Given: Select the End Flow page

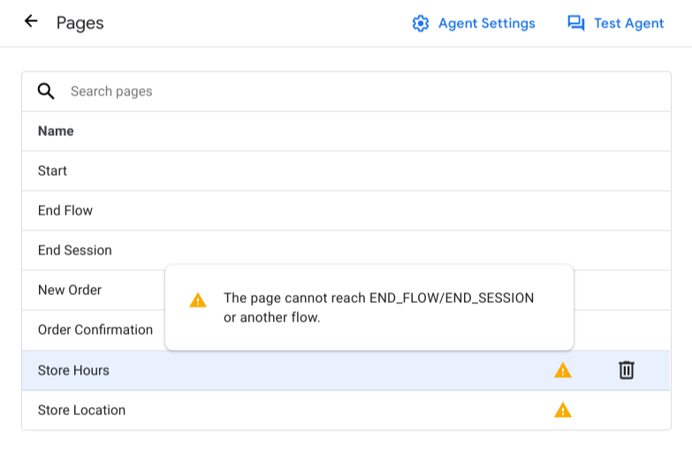Looking at the screenshot, I should tap(65, 210).
